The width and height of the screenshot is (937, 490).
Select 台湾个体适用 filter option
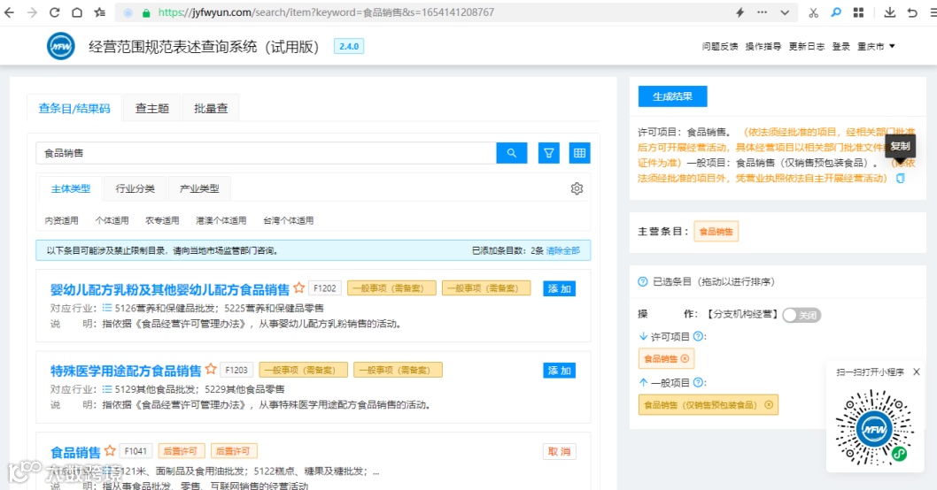289,221
